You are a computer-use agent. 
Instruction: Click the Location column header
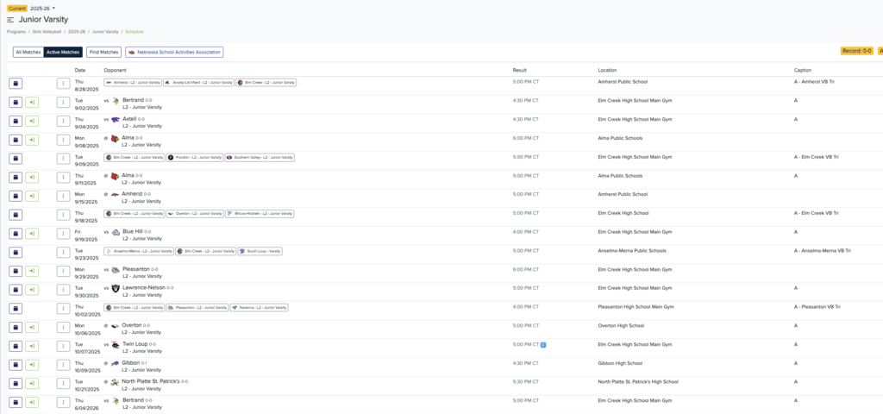[x=607, y=71]
